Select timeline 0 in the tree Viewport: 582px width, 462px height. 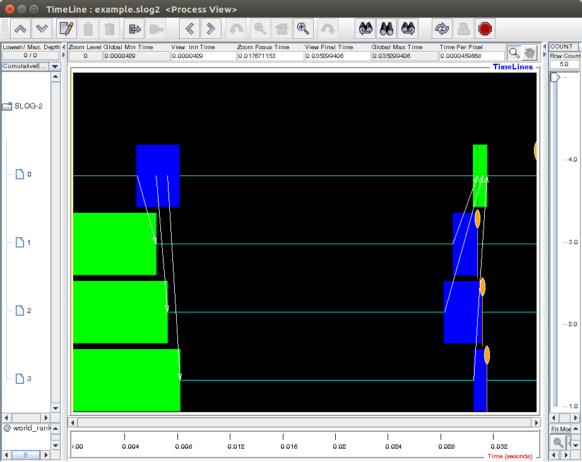pyautogui.click(x=23, y=174)
